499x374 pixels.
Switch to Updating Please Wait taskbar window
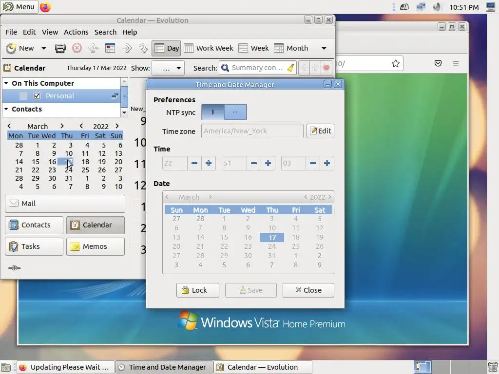coord(65,367)
